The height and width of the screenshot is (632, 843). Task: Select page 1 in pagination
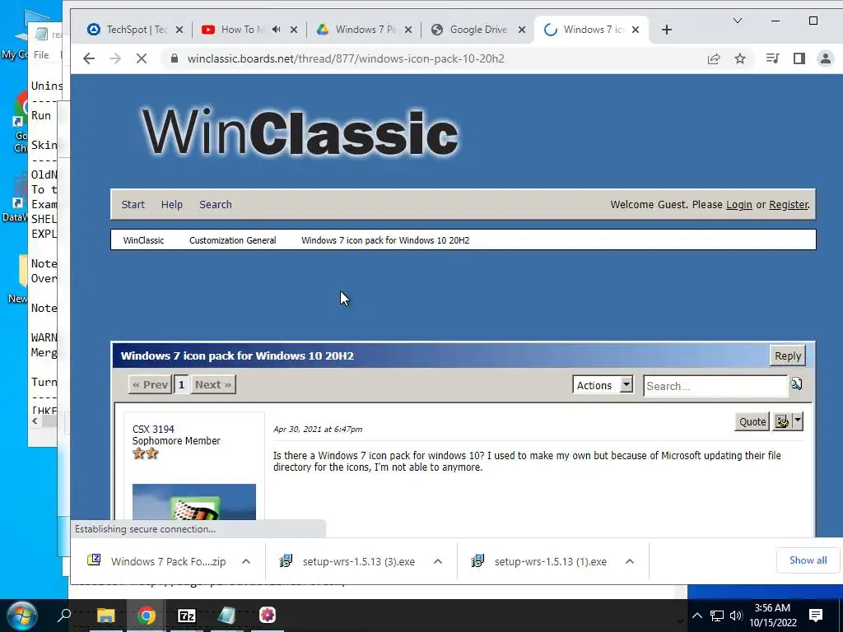coord(181,385)
